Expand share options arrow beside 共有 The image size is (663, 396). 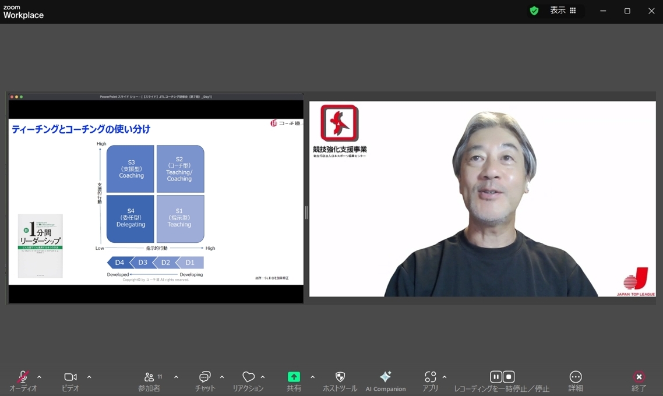(312, 377)
